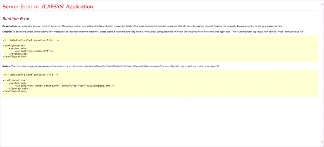Click the sentence beginning "The current error page"

[x=116, y=66]
